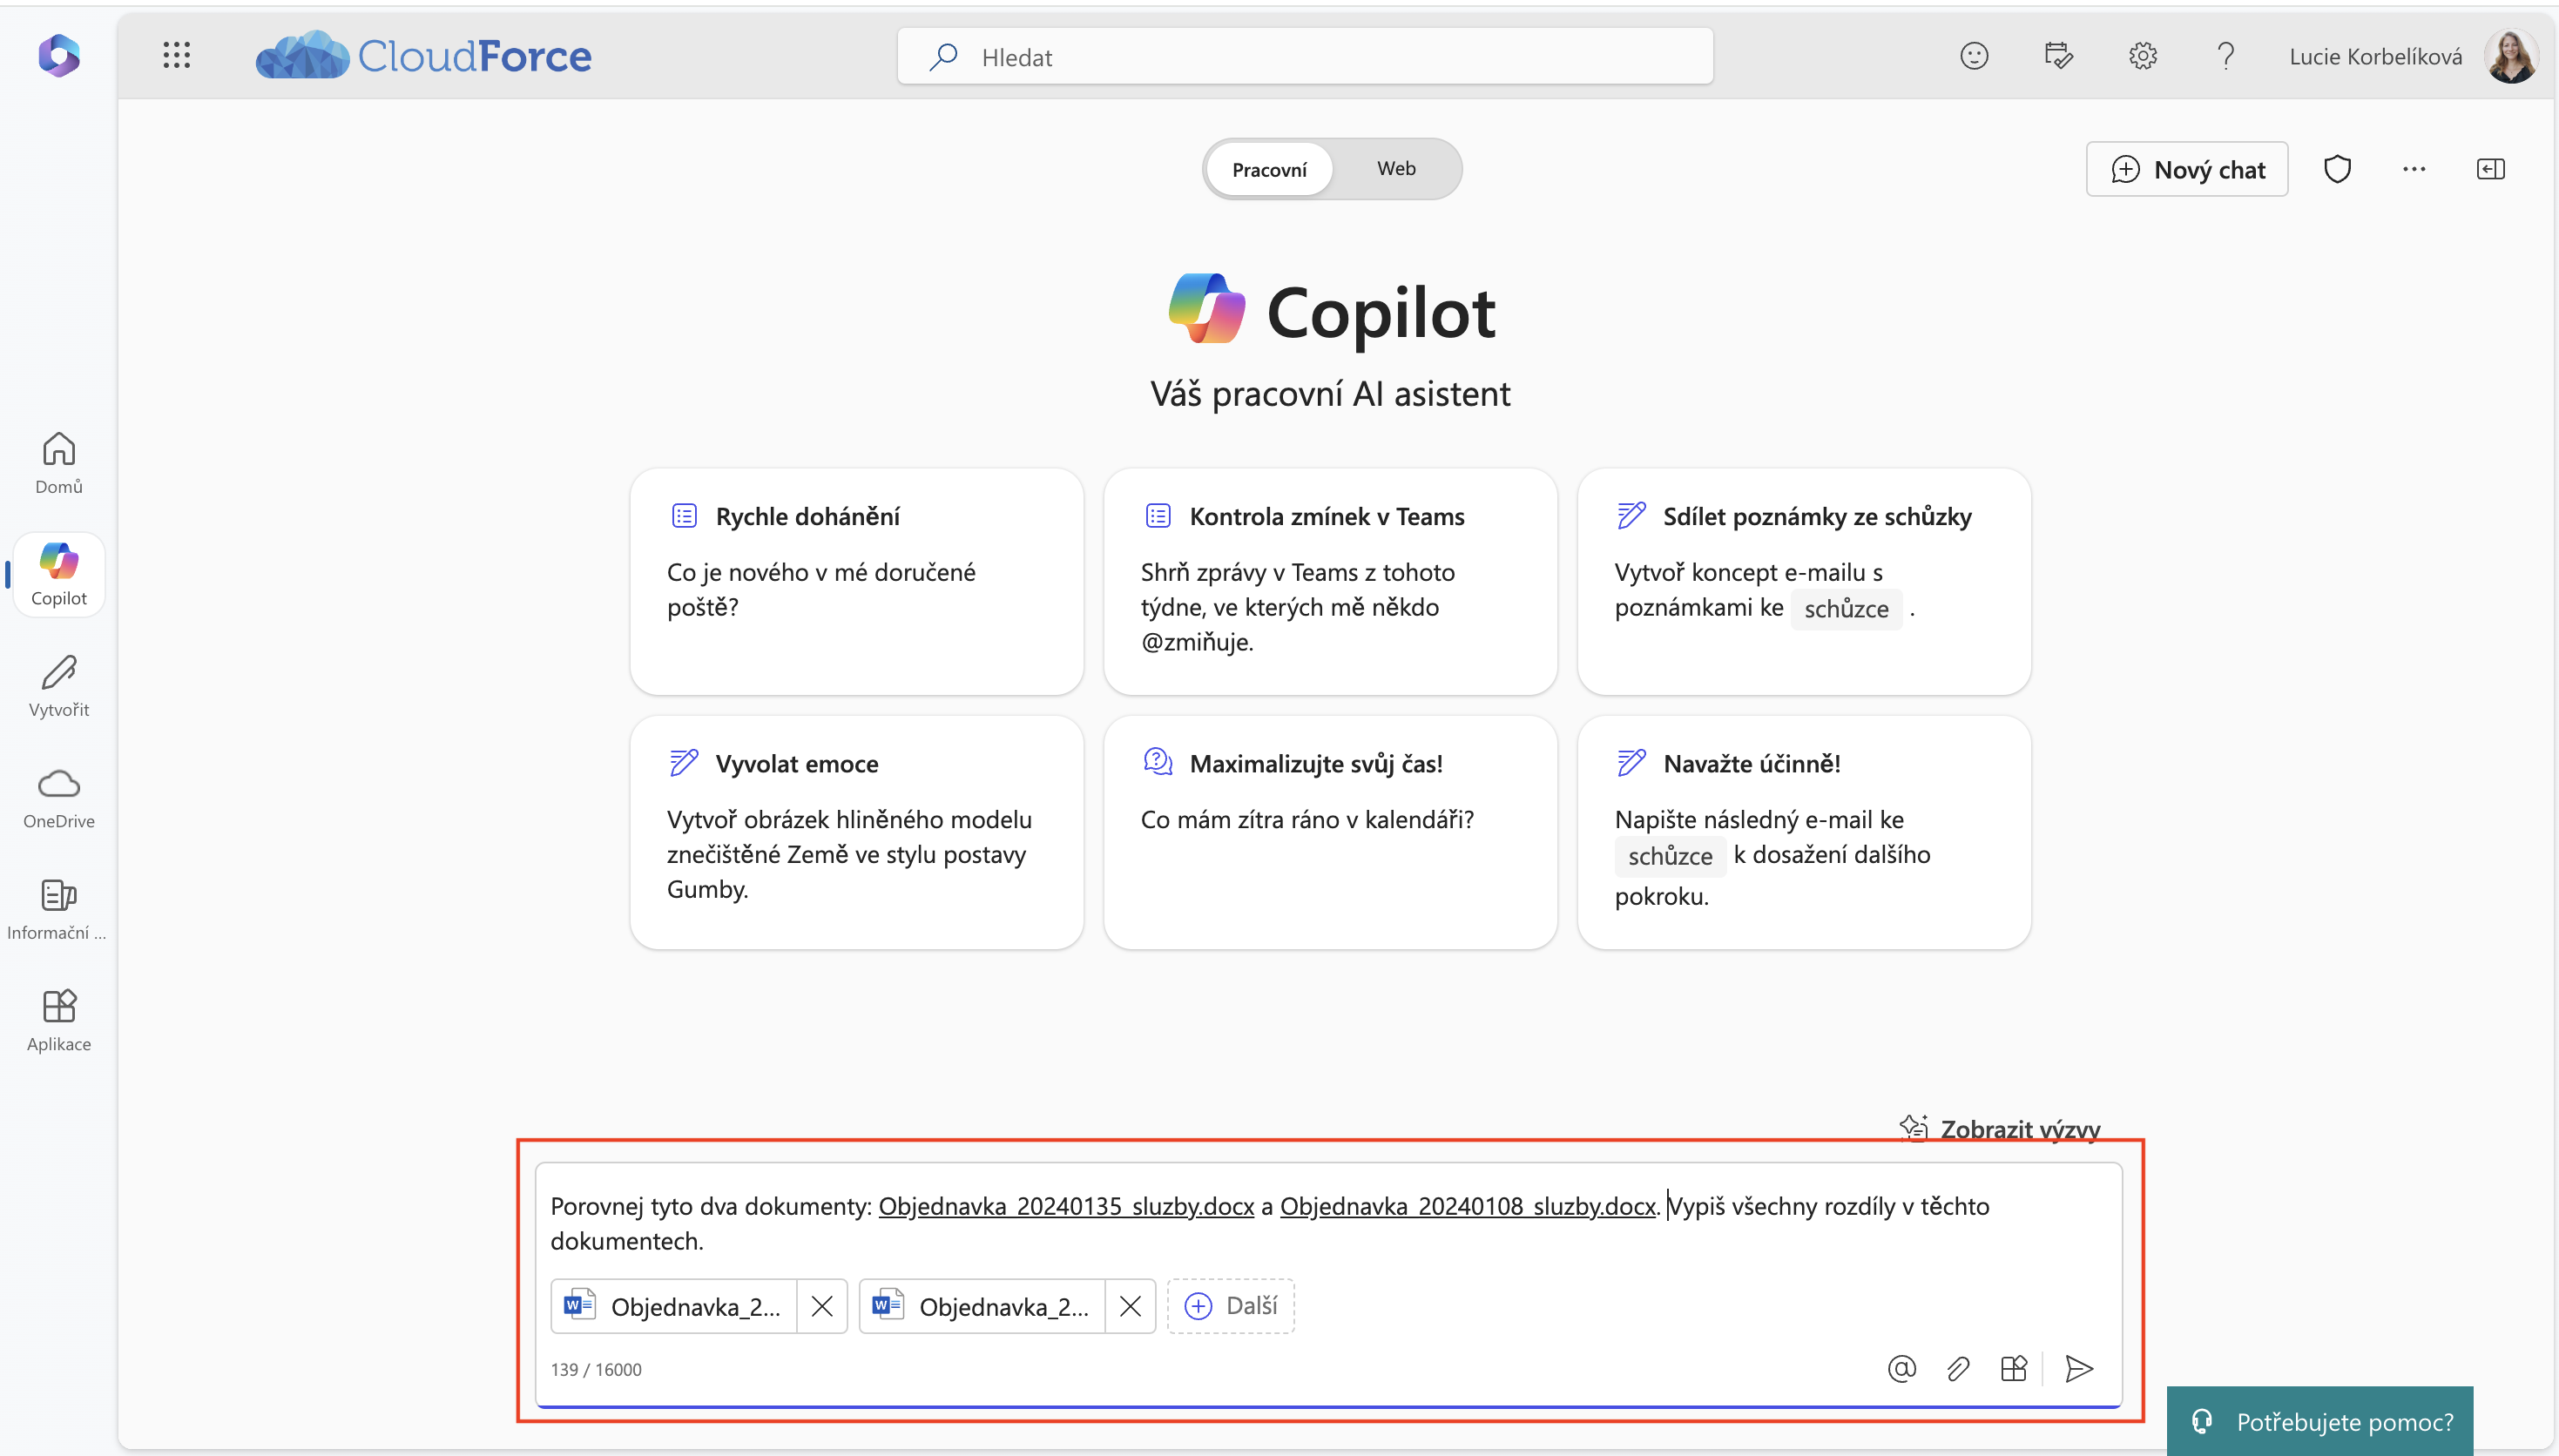Click Objednavka_20240135_sluzby.docx link in prompt
This screenshot has height=1456, width=2559.
pyautogui.click(x=1066, y=1206)
